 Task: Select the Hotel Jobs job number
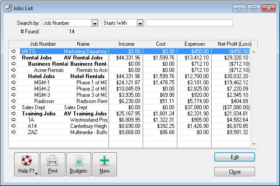[41, 76]
